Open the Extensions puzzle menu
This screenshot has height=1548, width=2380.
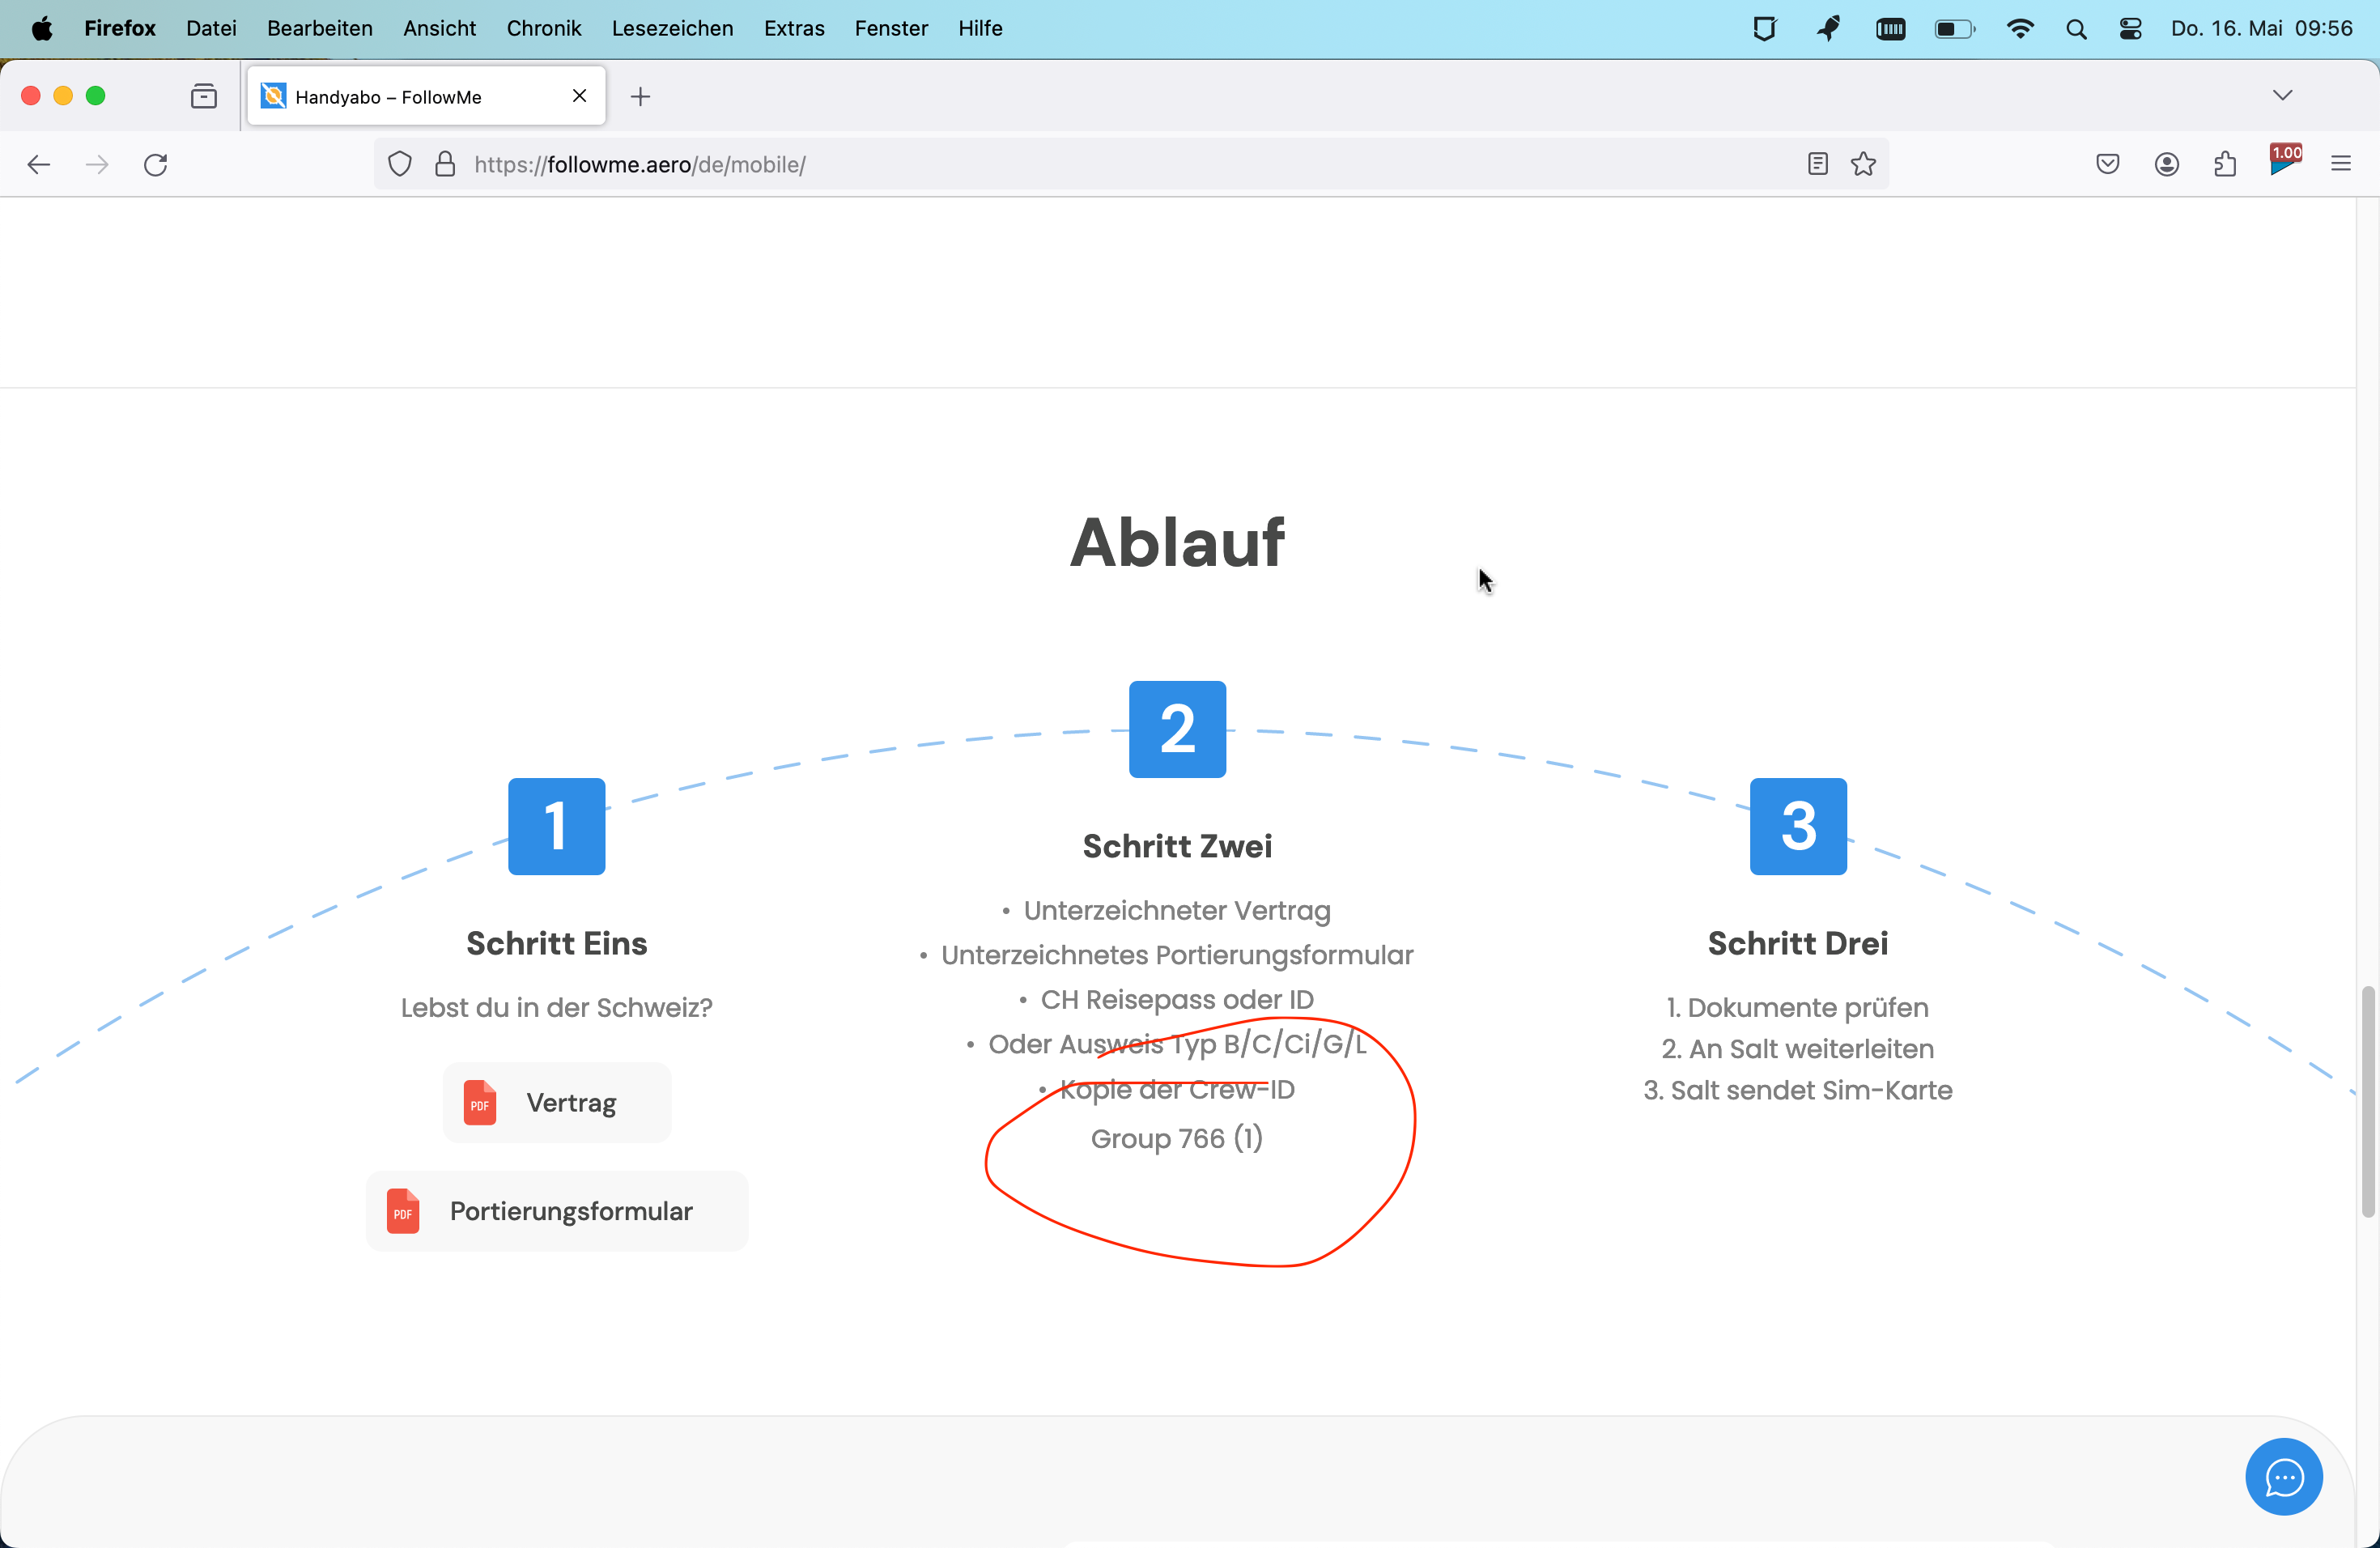click(x=2225, y=164)
